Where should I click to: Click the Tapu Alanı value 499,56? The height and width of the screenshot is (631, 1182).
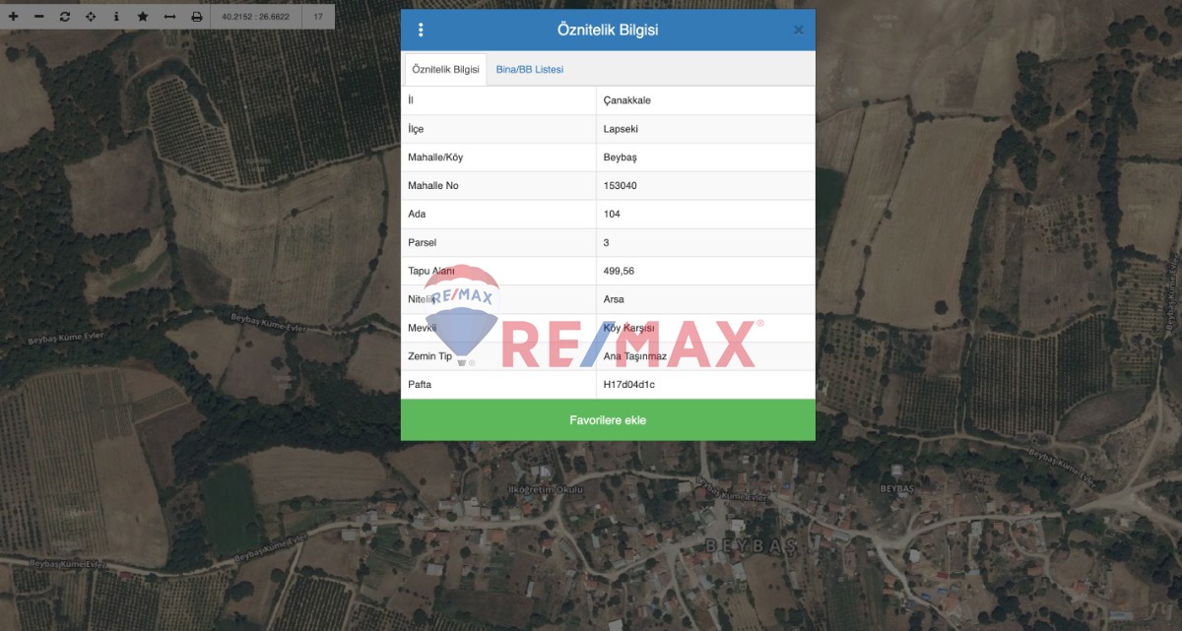[619, 271]
